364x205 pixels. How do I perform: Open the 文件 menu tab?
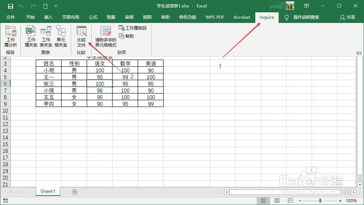(11, 17)
